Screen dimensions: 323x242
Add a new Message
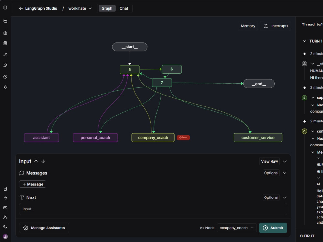click(33, 184)
